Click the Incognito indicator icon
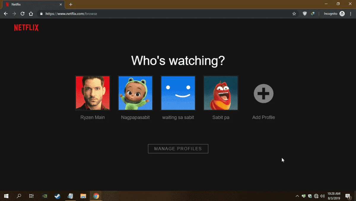Image resolution: width=356 pixels, height=201 pixels. [x=342, y=14]
